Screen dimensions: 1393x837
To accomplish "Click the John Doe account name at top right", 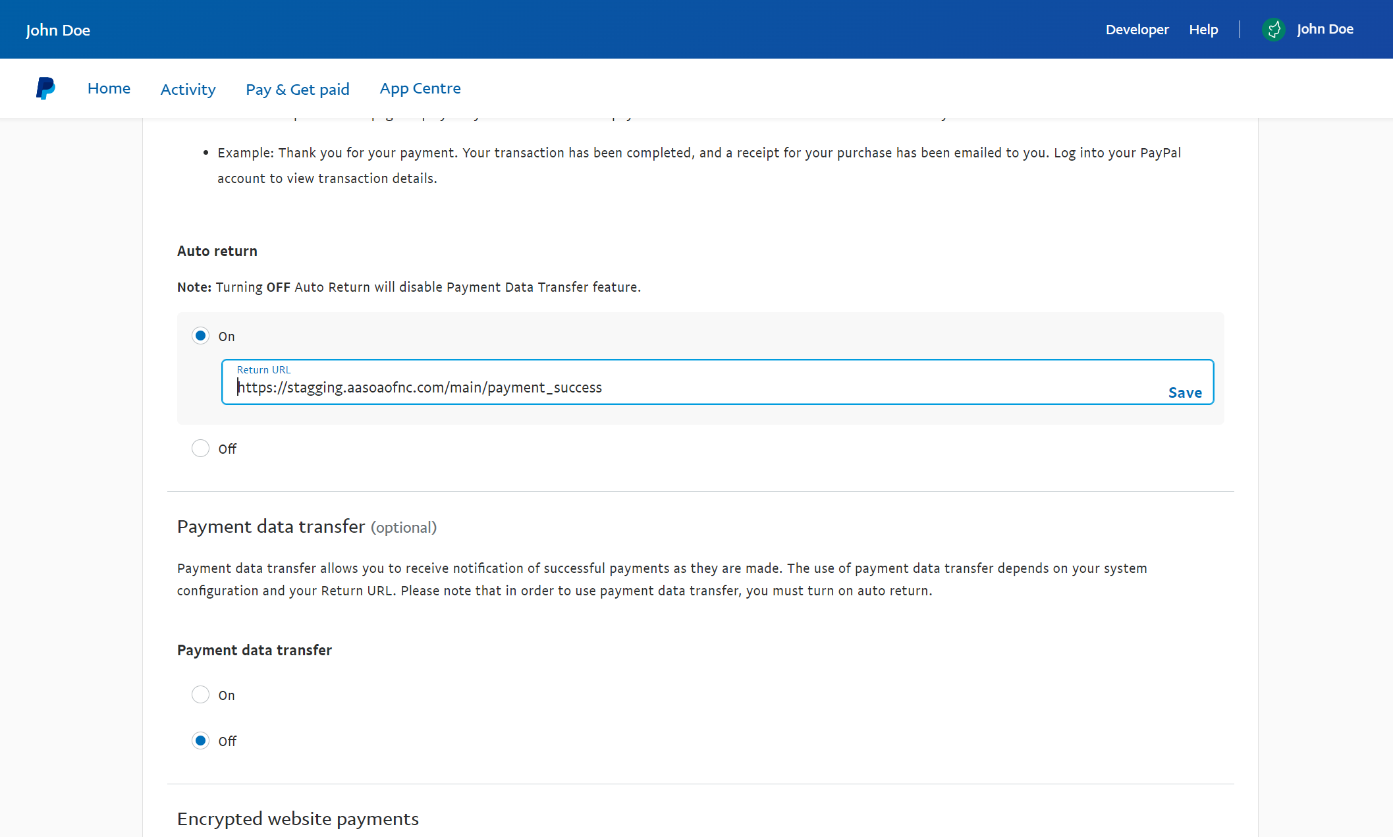I will pos(1325,30).
